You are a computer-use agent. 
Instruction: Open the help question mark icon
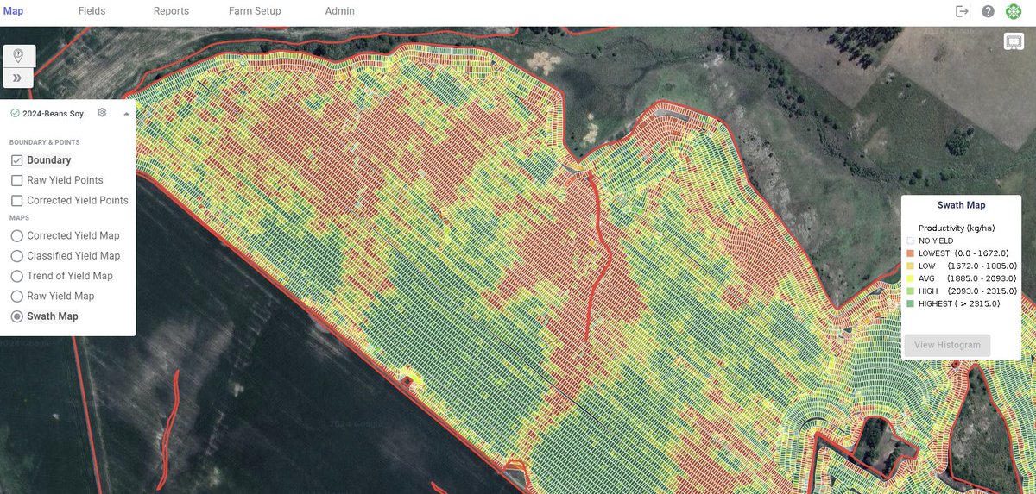988,11
